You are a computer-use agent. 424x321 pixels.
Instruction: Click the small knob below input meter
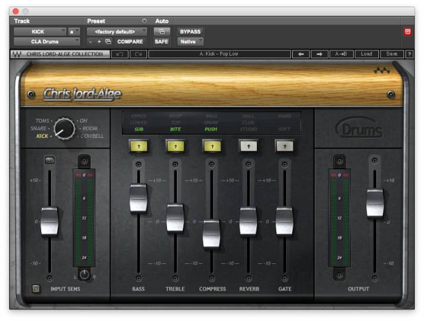pos(84,274)
